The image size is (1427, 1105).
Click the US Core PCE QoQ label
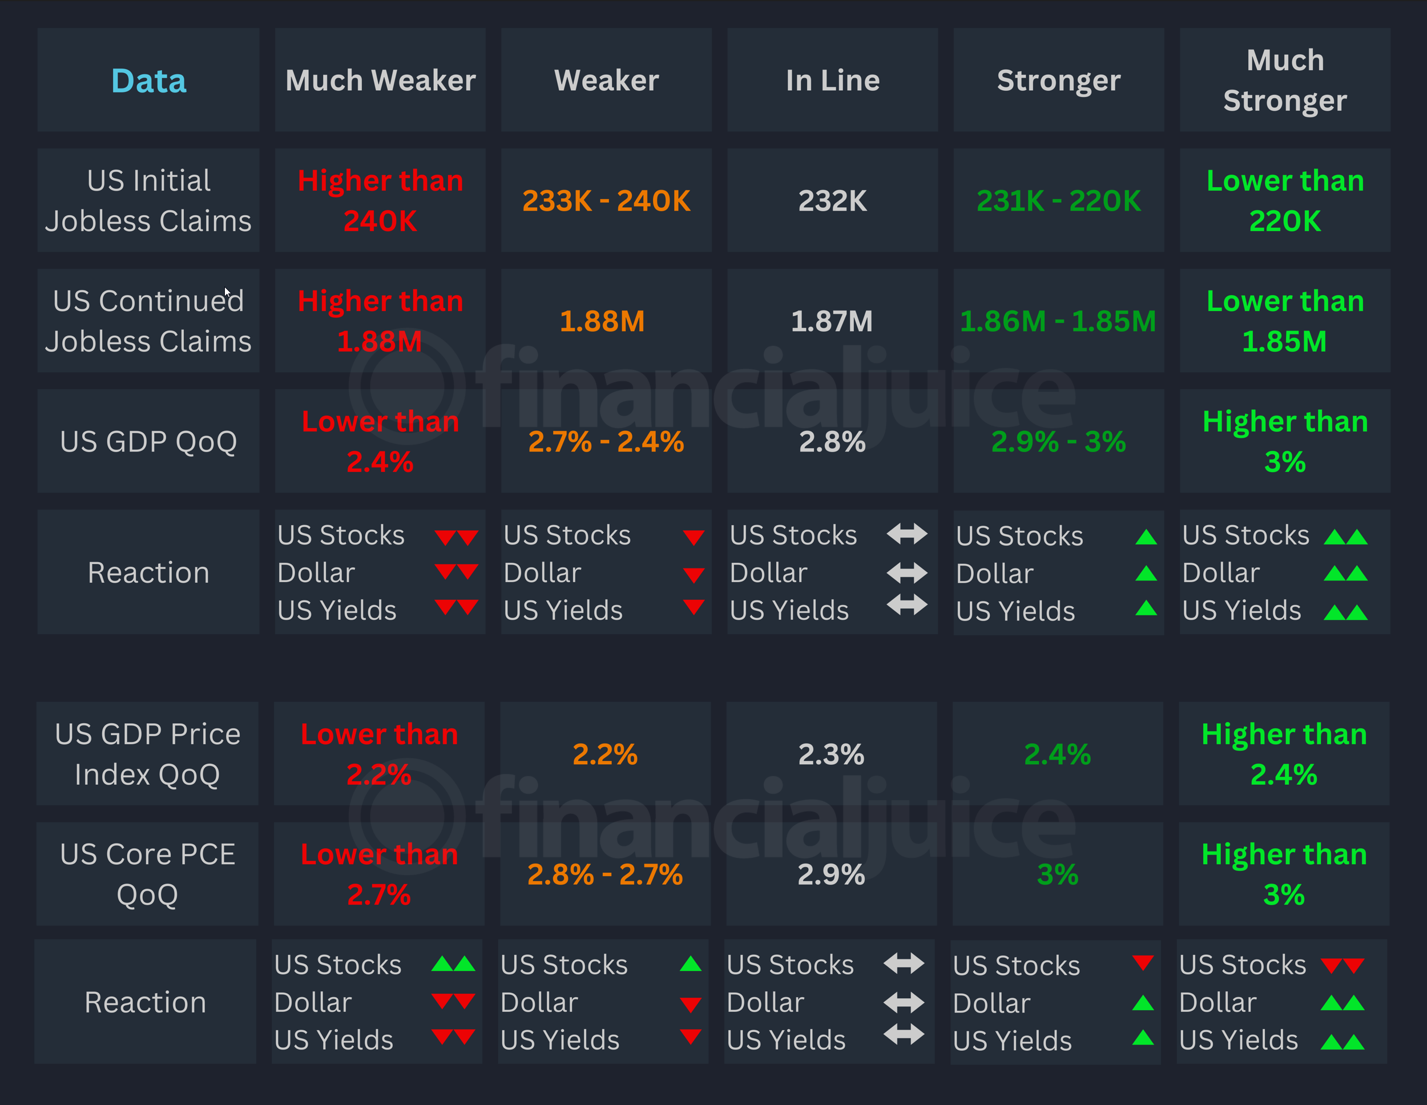click(x=147, y=874)
